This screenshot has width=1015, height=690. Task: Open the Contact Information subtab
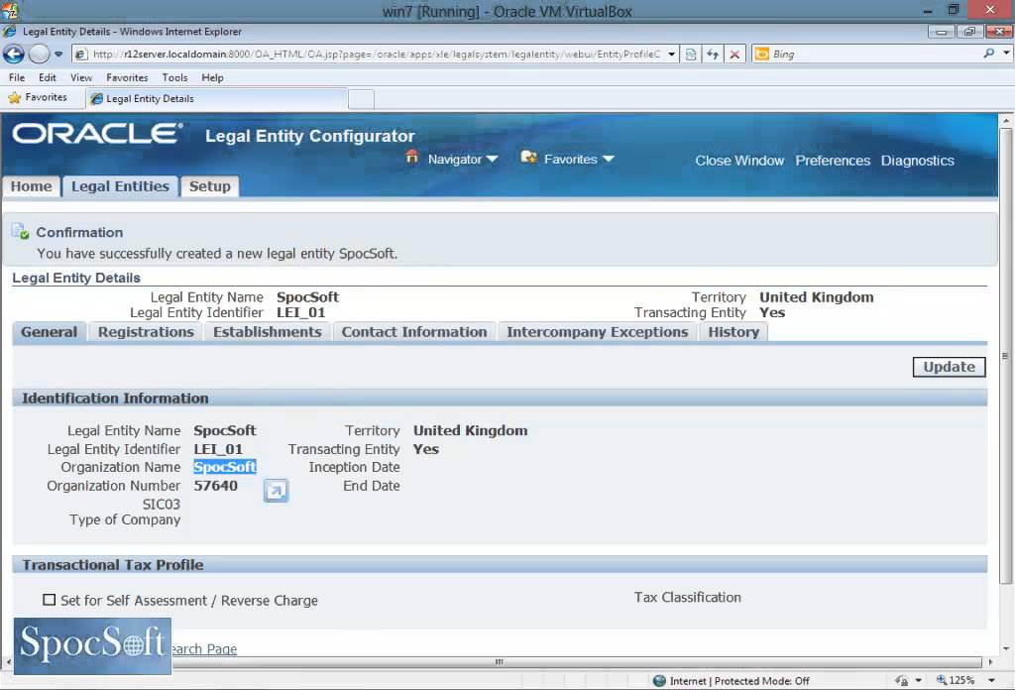pyautogui.click(x=414, y=332)
